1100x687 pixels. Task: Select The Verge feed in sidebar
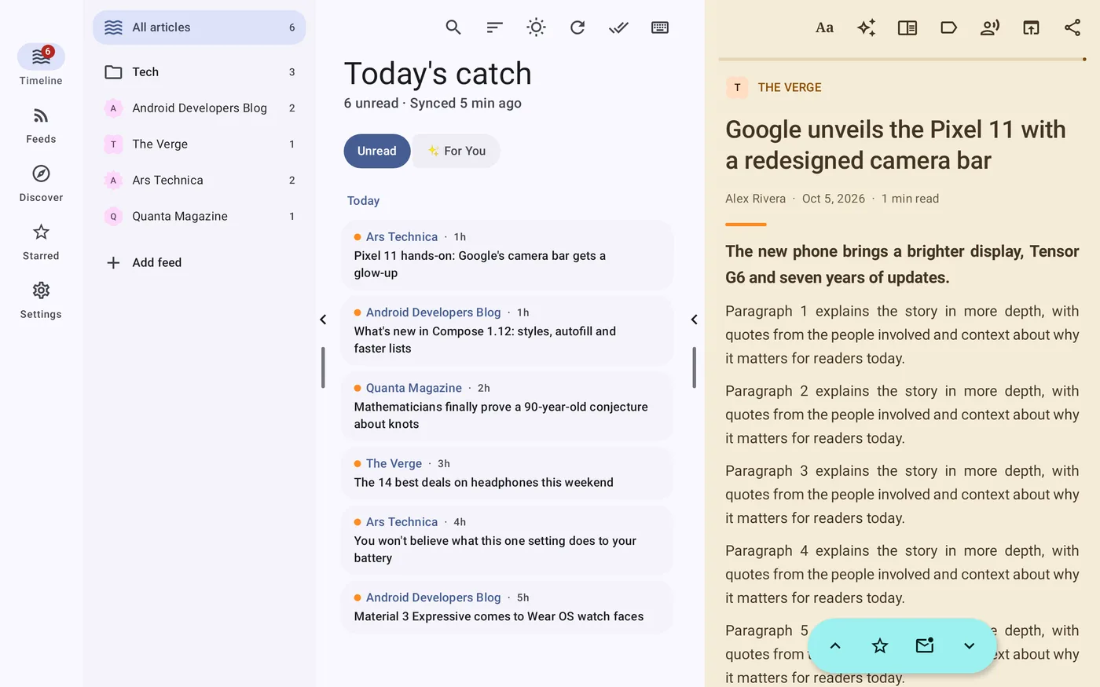pos(200,144)
